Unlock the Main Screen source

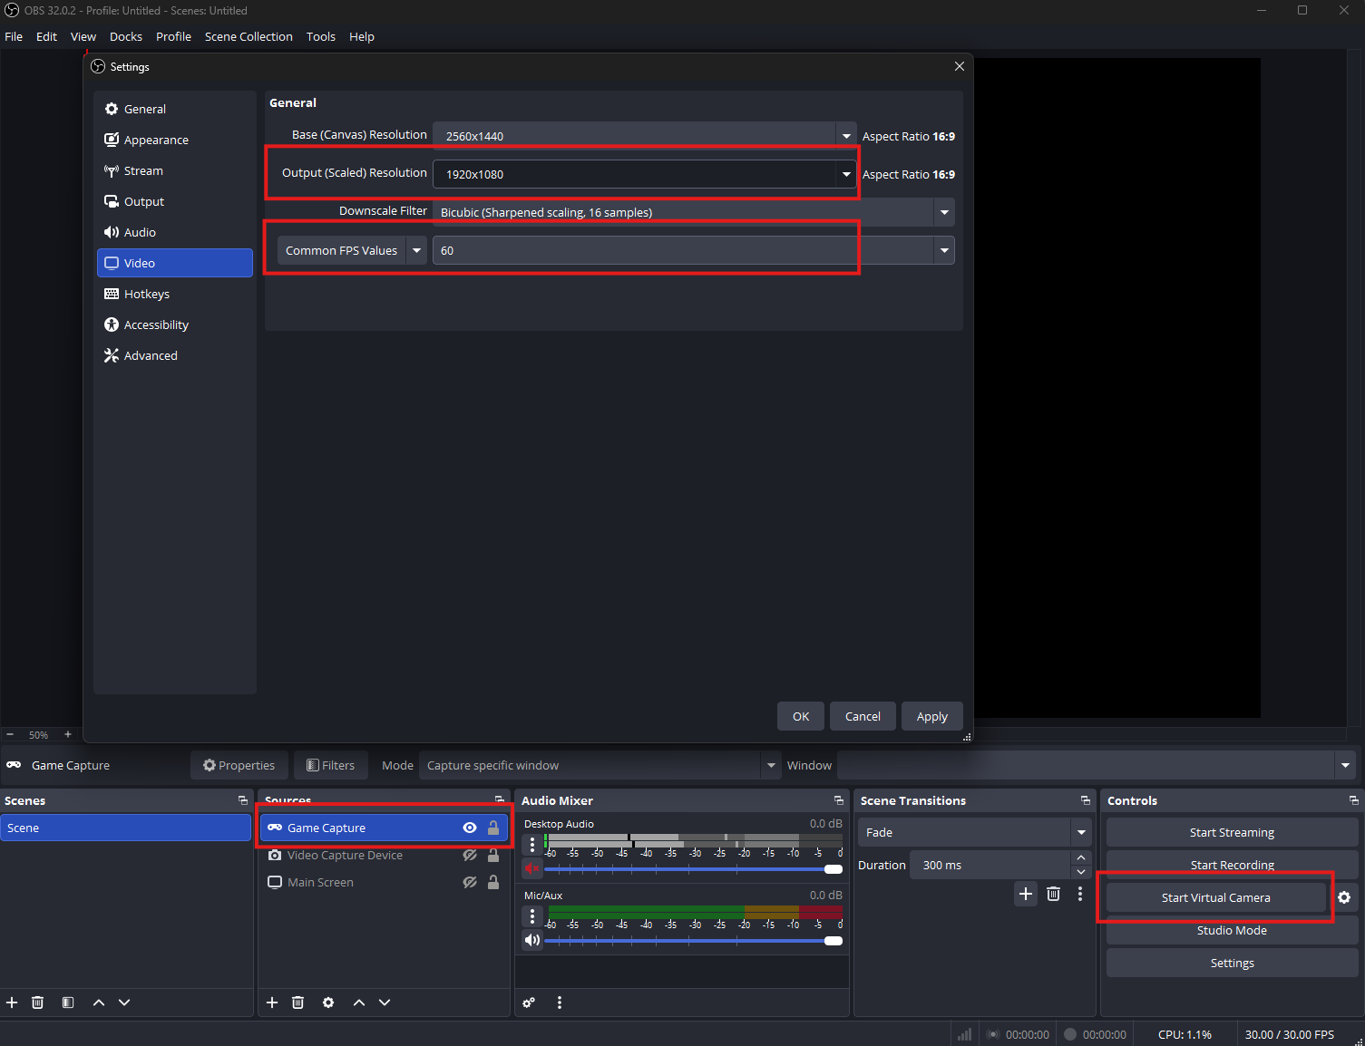[493, 882]
